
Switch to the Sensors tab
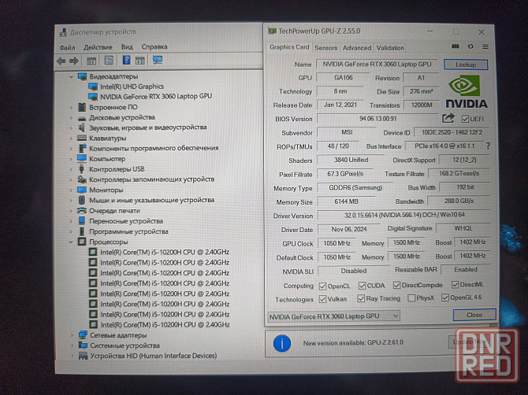325,48
